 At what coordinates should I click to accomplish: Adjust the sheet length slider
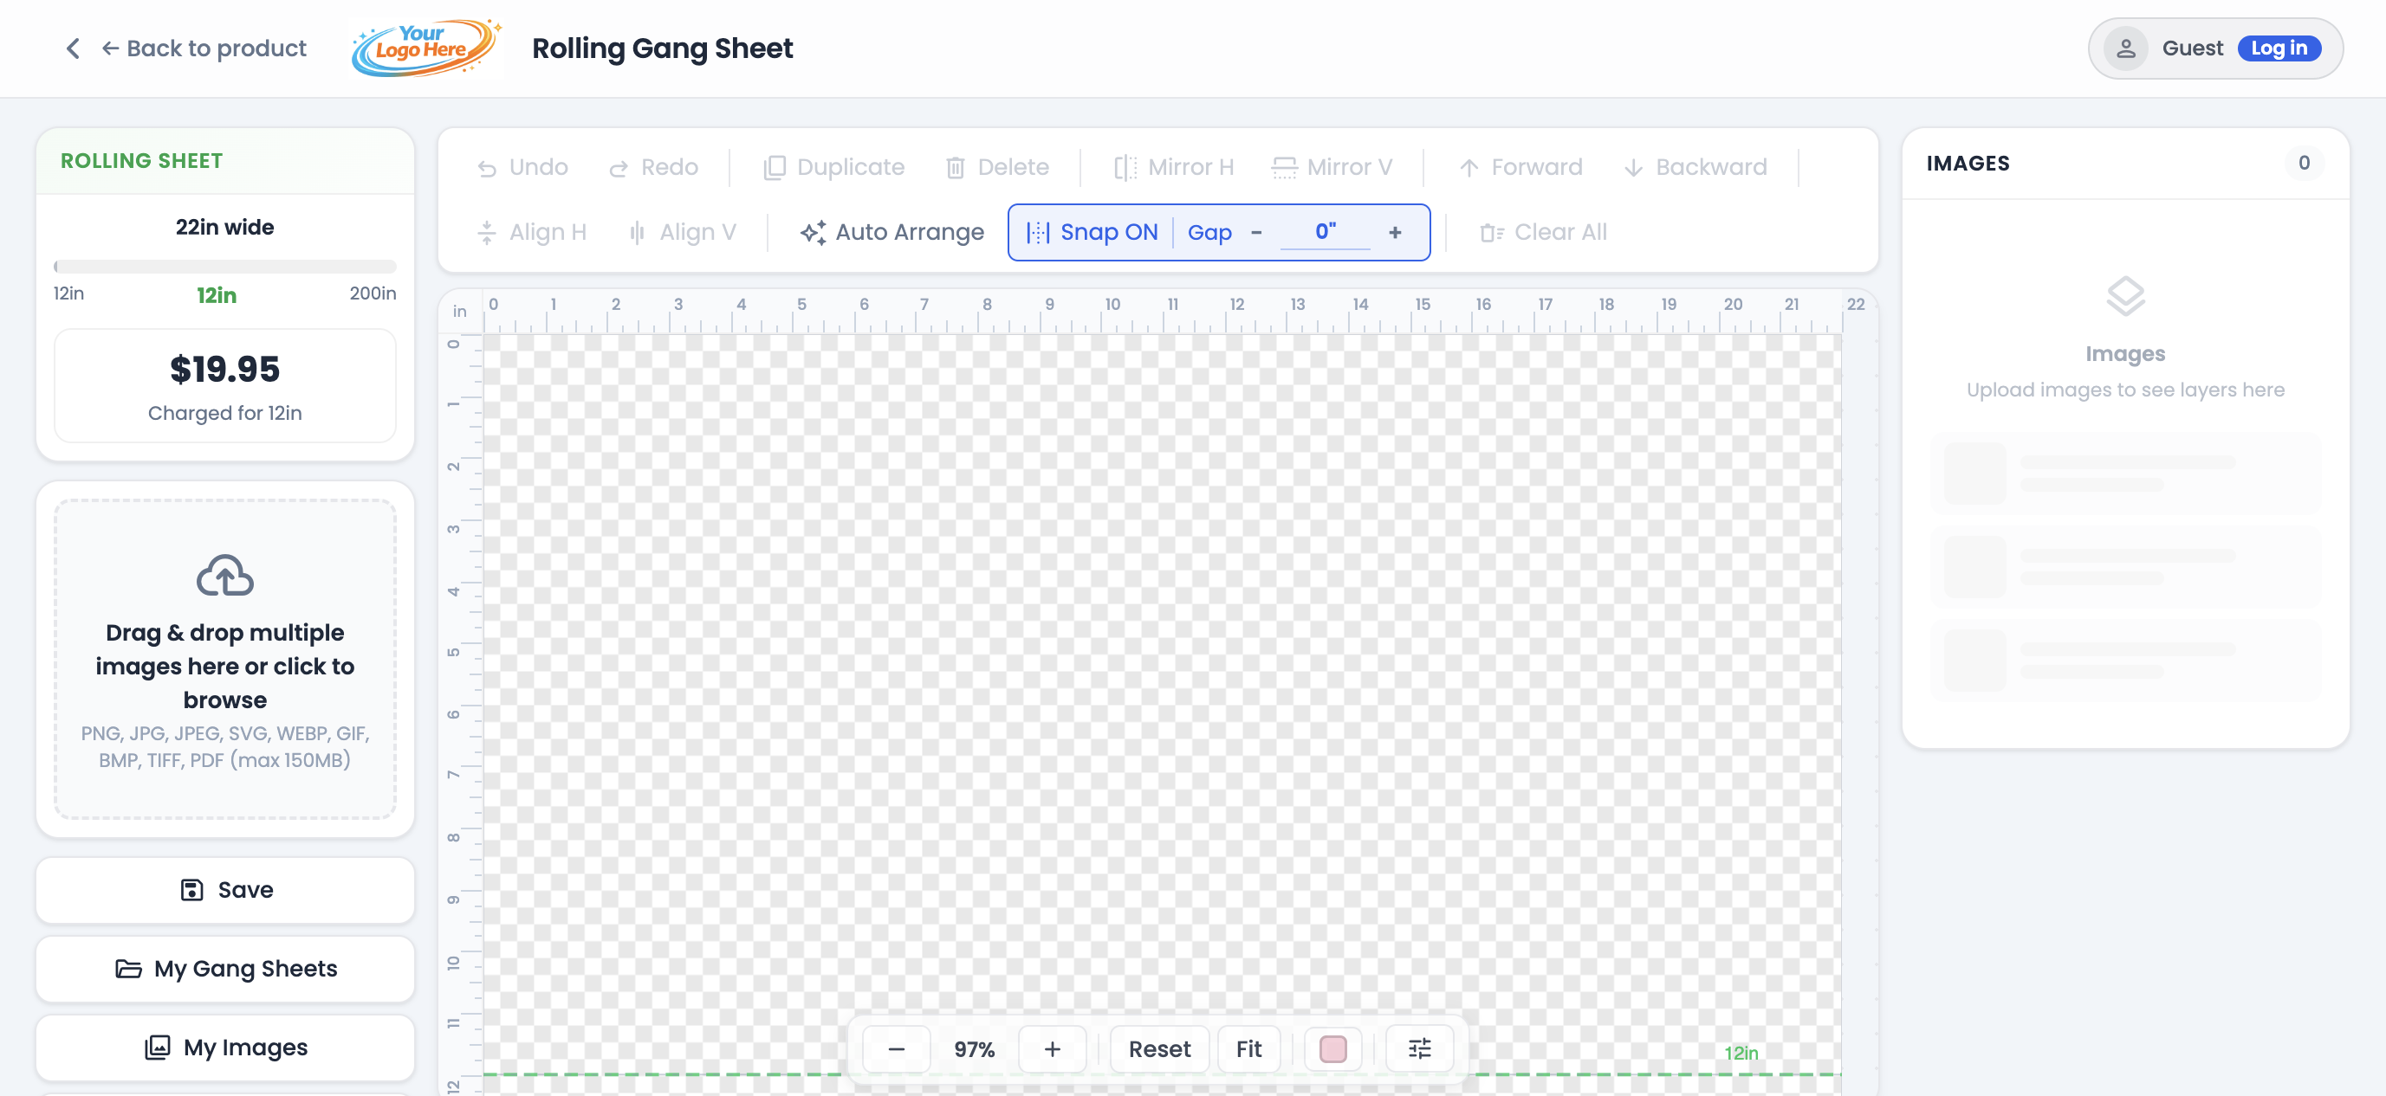[x=225, y=267]
